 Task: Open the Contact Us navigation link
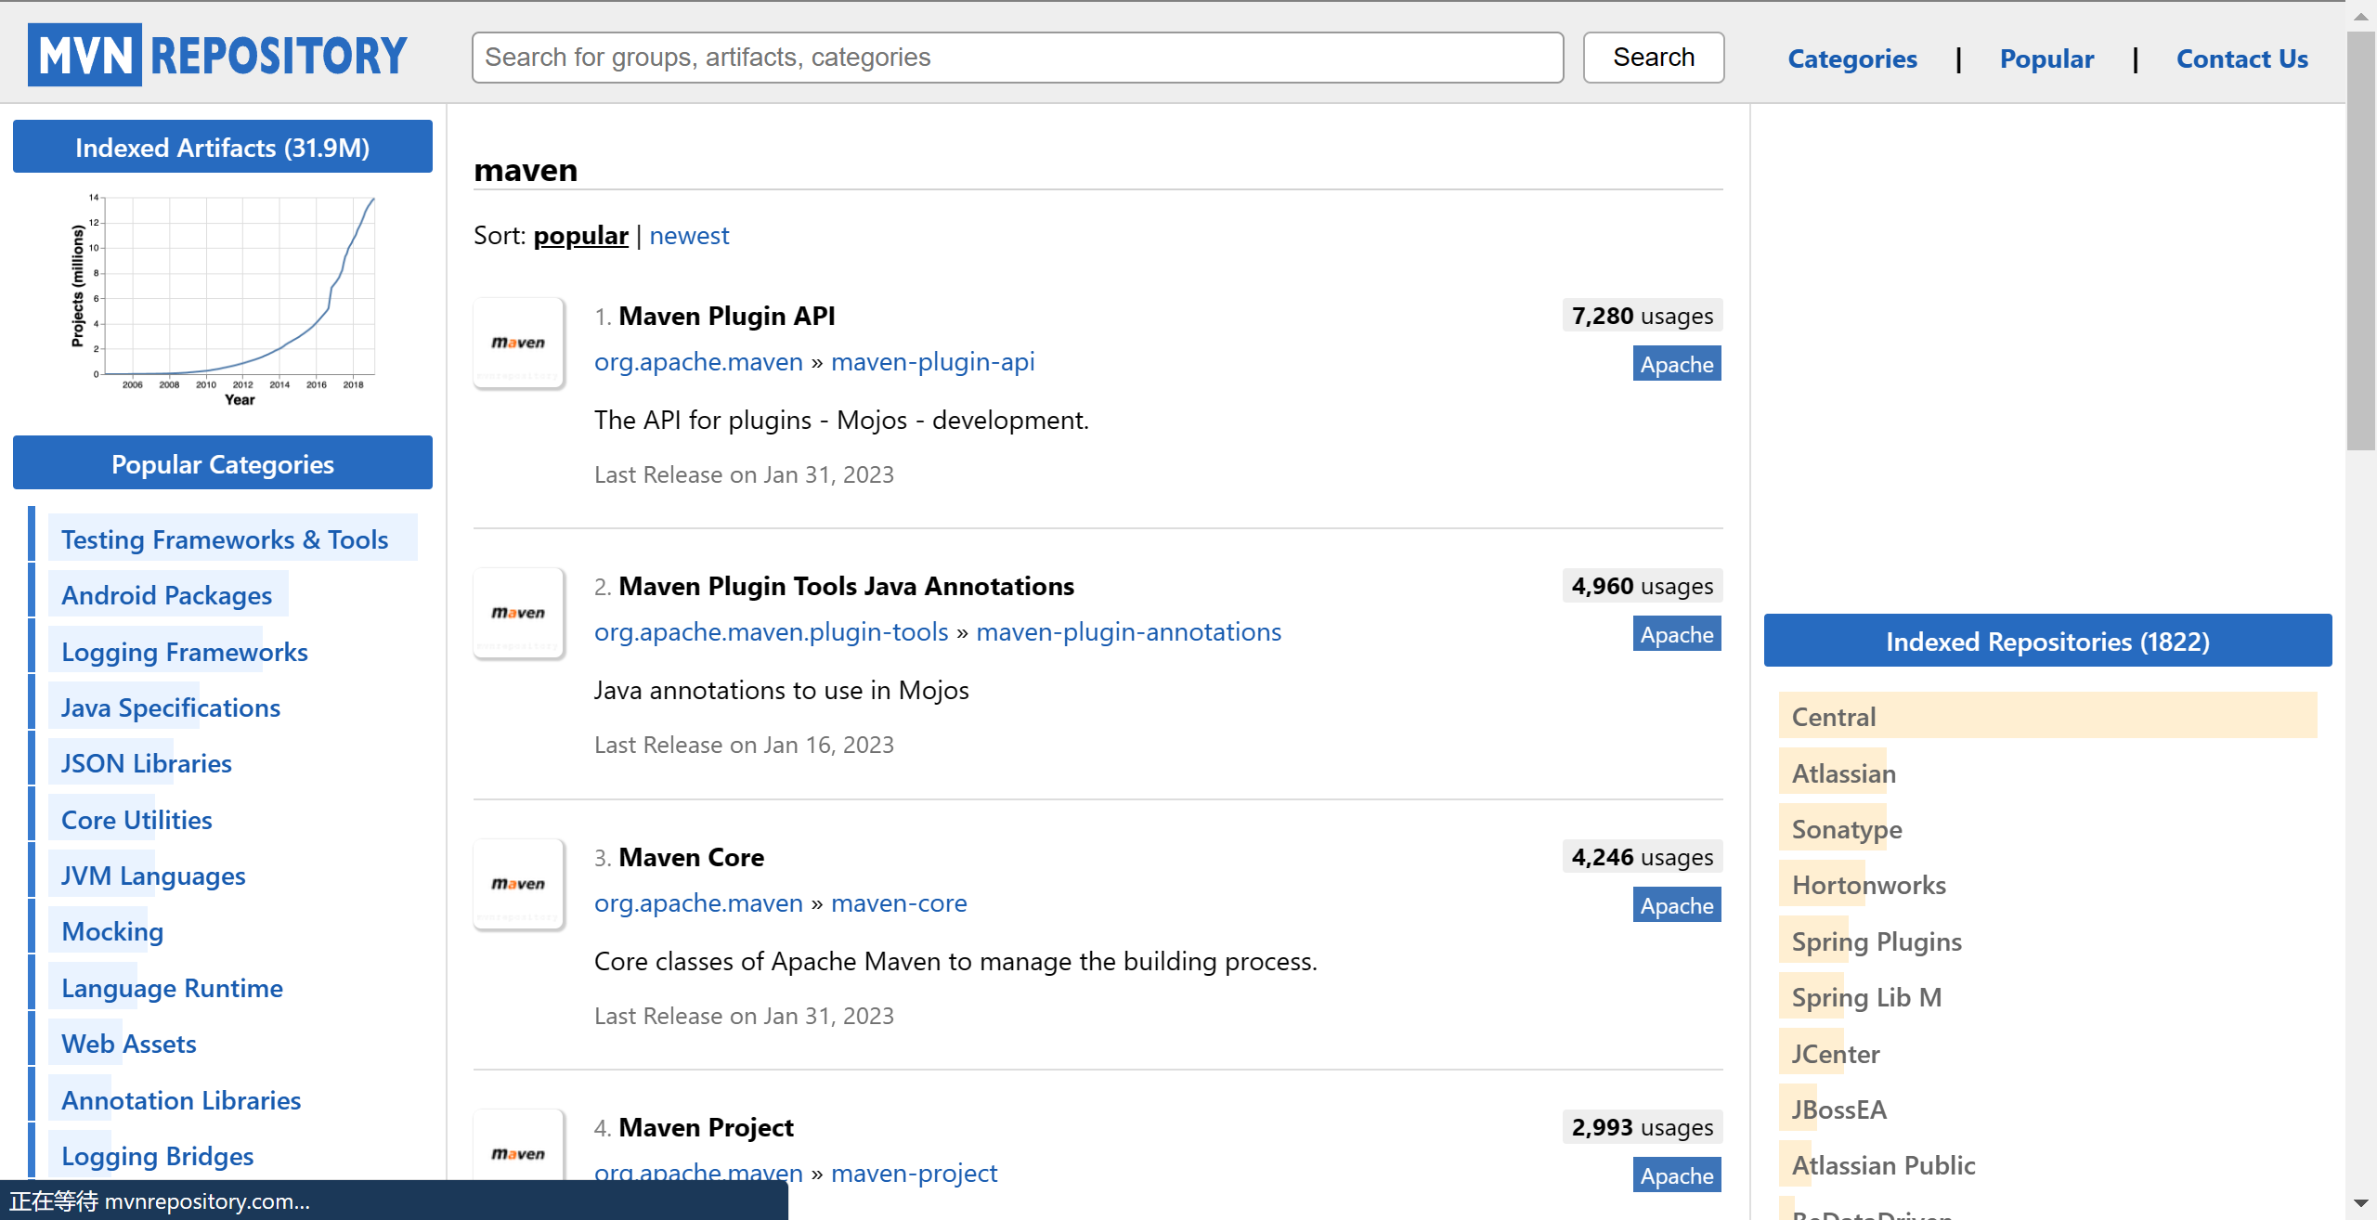(2242, 58)
